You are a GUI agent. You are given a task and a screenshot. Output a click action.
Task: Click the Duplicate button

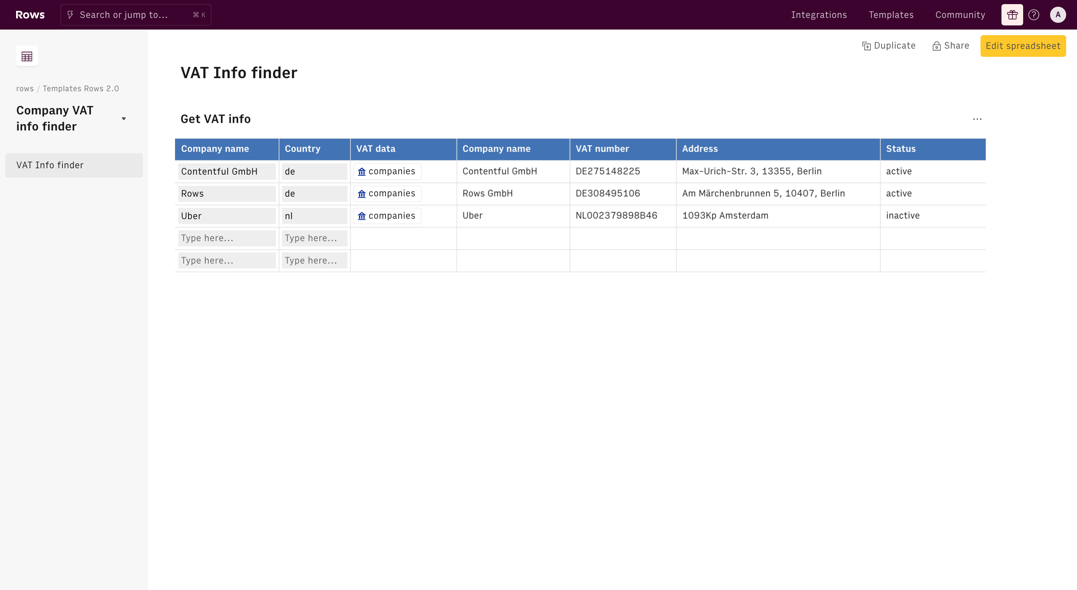pos(889,46)
